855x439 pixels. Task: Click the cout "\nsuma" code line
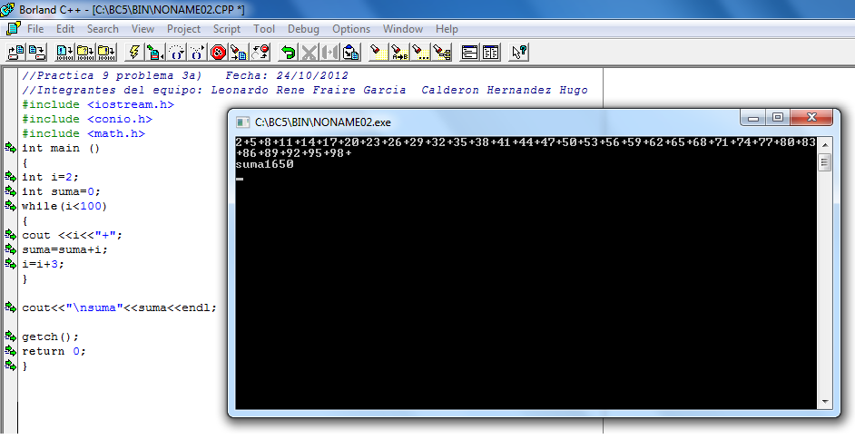tap(120, 307)
